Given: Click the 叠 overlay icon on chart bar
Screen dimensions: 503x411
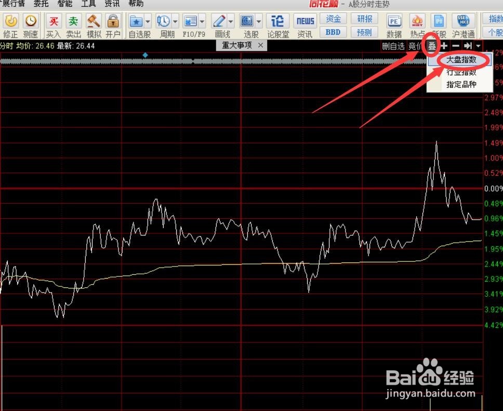Looking at the screenshot, I should (432, 46).
